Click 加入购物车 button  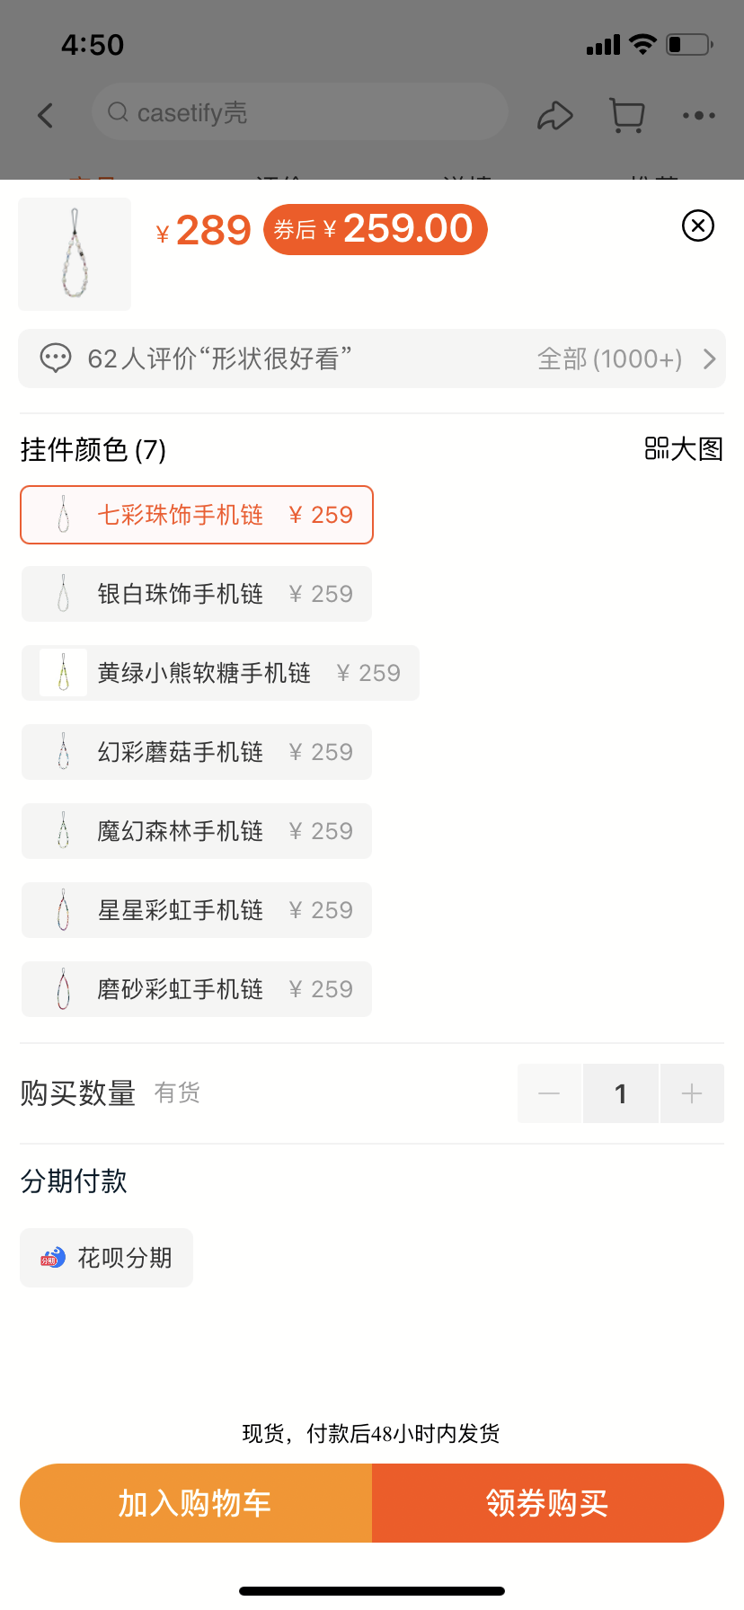(x=196, y=1503)
